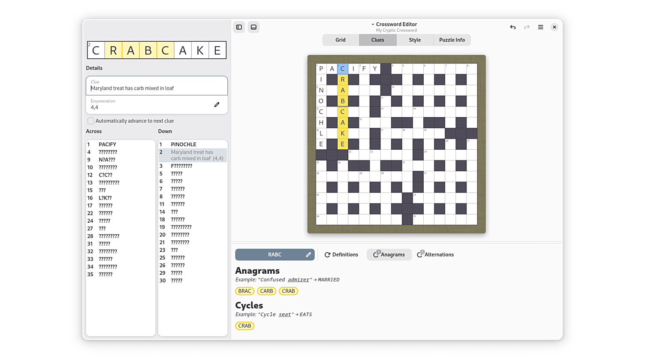The width and height of the screenshot is (645, 363).
Task: Open the Puzzle Info tab
Action: point(452,40)
